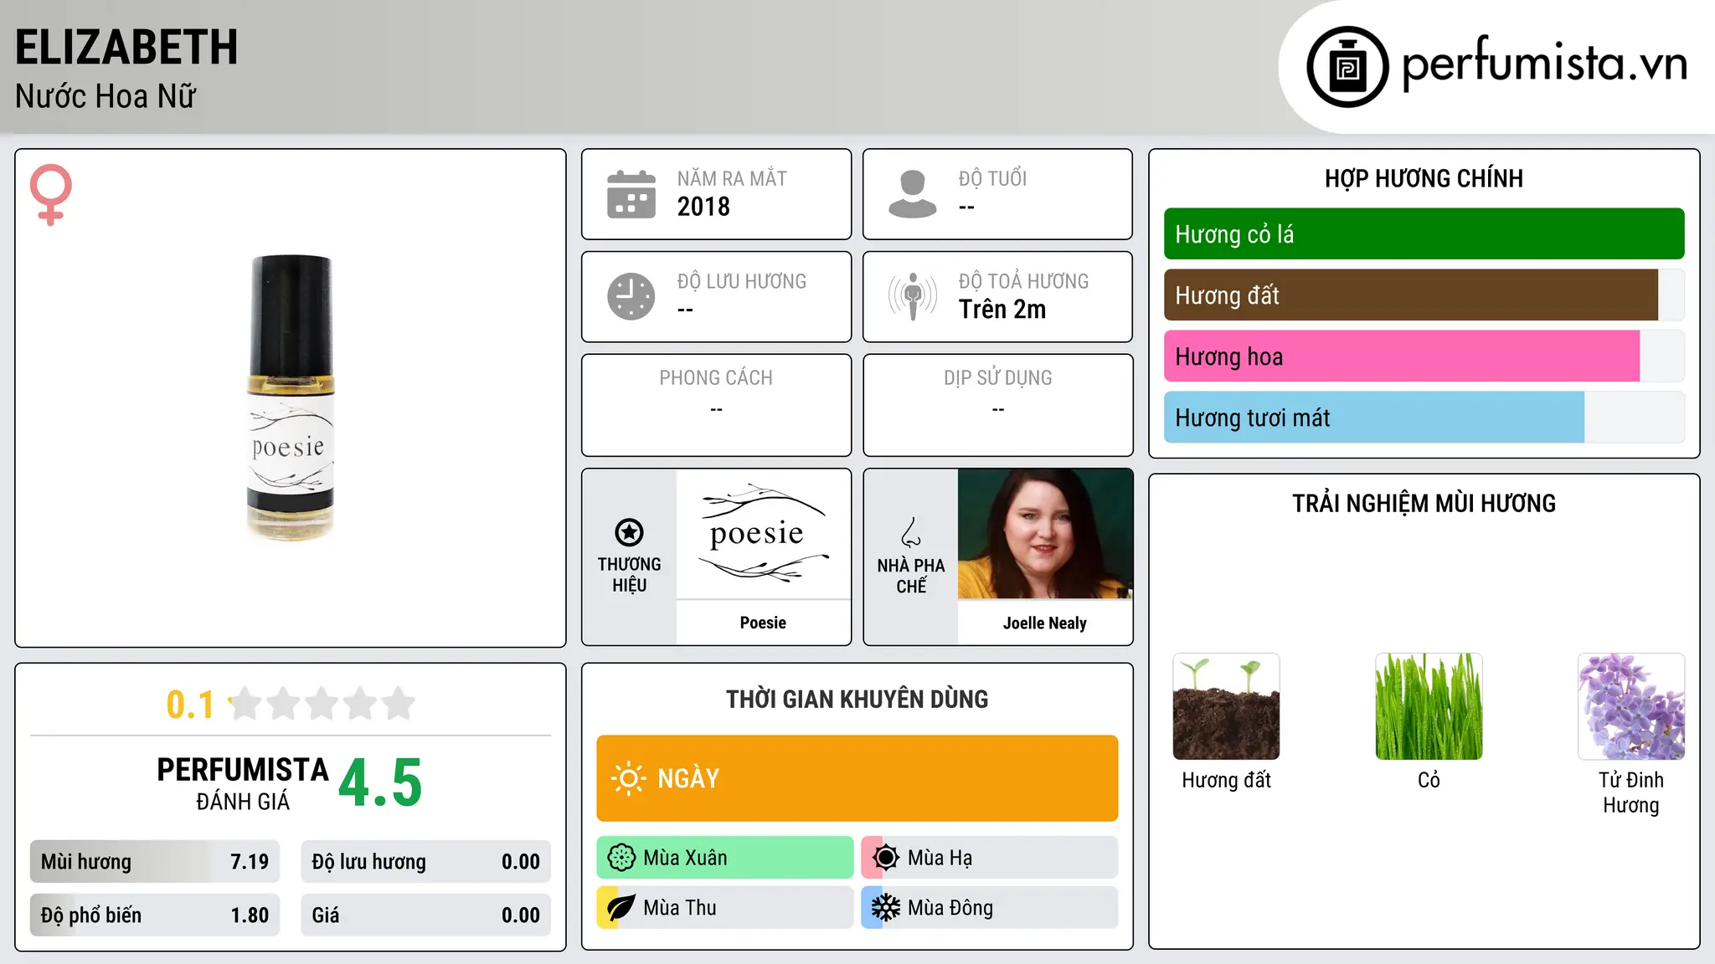This screenshot has height=964, width=1715.
Task: Click the orange Ngày time bar
Action: [857, 778]
